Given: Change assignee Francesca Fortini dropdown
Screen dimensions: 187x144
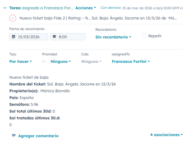Looking at the screenshot, I should click(130, 62).
